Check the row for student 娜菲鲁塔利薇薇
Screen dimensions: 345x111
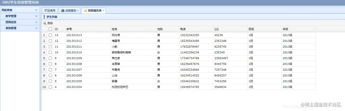point(50,52)
